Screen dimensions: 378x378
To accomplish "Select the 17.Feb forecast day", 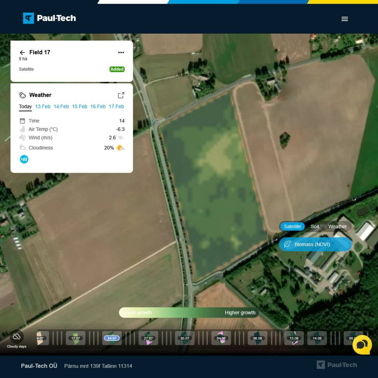I will [116, 106].
